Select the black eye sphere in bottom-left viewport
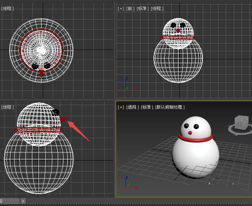Image resolution: width=252 pixels, height=206 pixels. [56, 112]
